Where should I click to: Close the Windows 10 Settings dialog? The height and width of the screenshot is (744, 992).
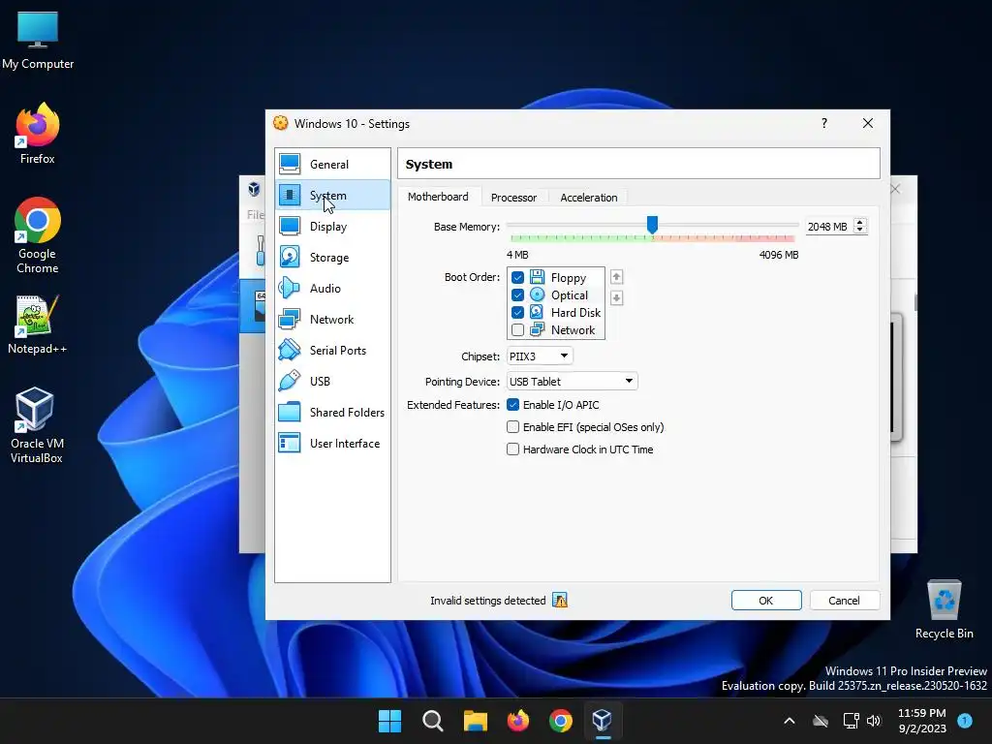point(868,123)
